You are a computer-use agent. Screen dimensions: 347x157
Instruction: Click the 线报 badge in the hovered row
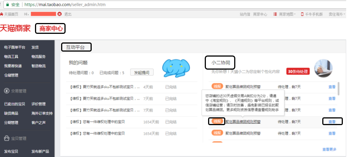217,121
